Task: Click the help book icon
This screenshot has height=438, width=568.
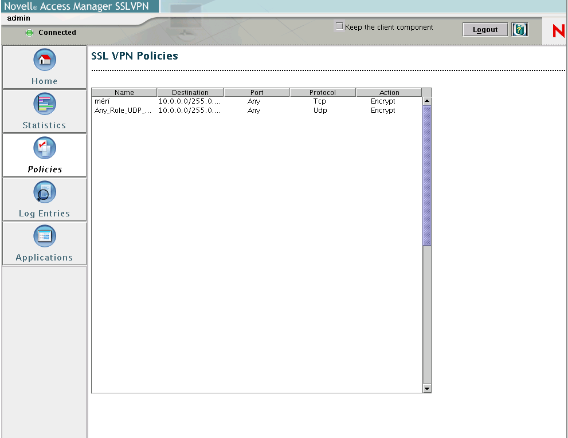Action: (x=520, y=29)
